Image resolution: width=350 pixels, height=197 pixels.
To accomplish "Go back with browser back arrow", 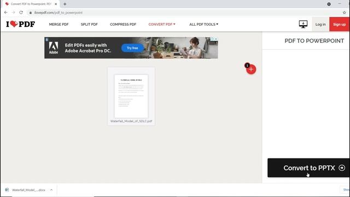I will tap(6, 13).
